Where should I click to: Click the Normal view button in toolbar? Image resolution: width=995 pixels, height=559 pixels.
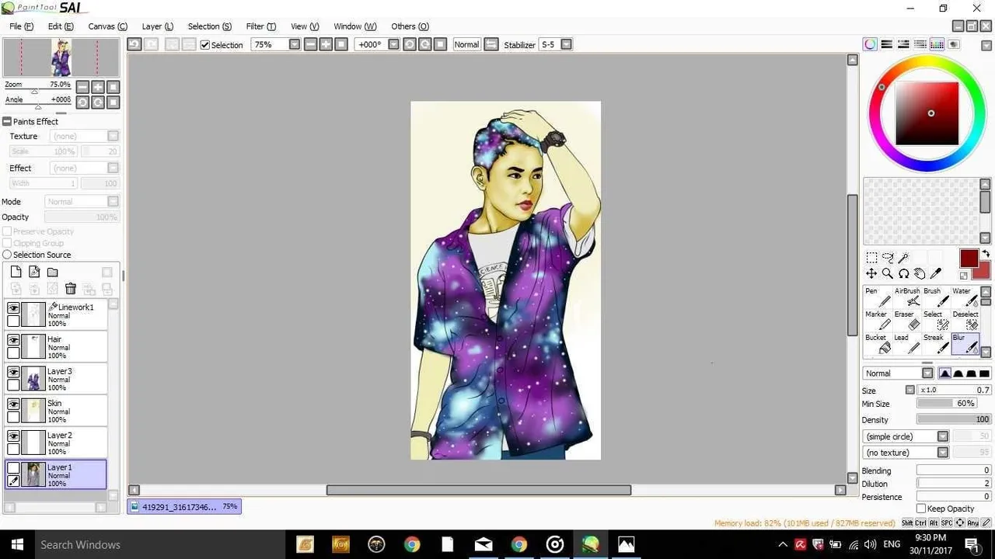pos(466,45)
